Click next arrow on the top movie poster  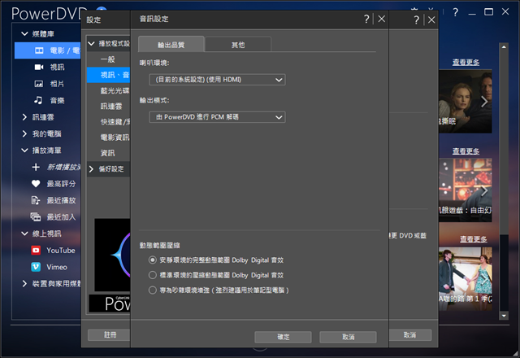[x=484, y=102]
